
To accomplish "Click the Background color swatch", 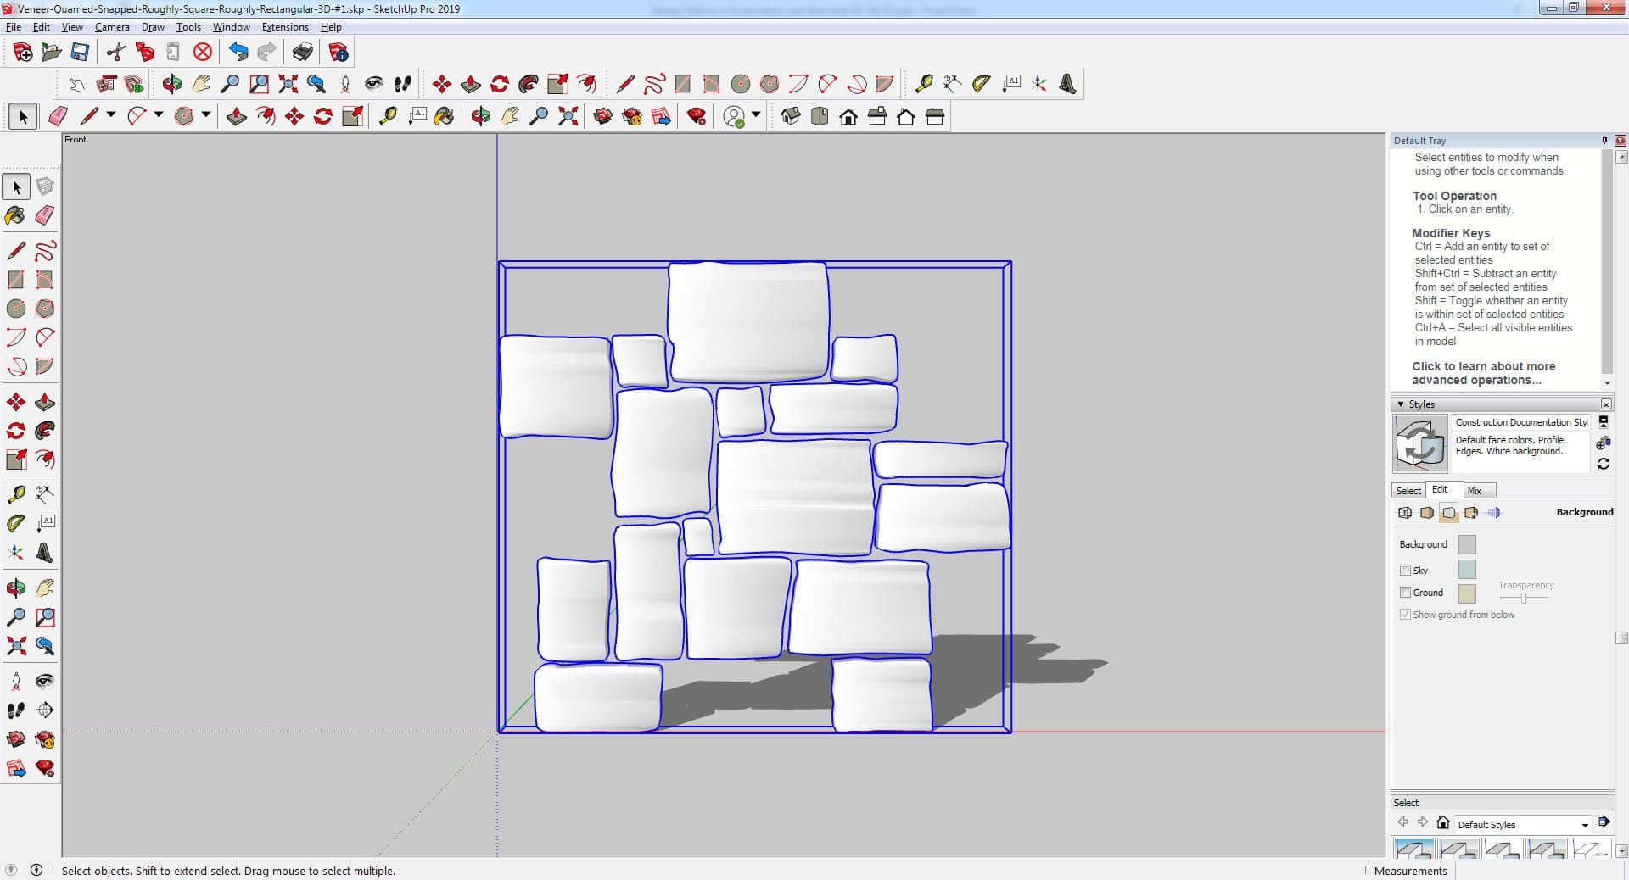I will (1466, 544).
